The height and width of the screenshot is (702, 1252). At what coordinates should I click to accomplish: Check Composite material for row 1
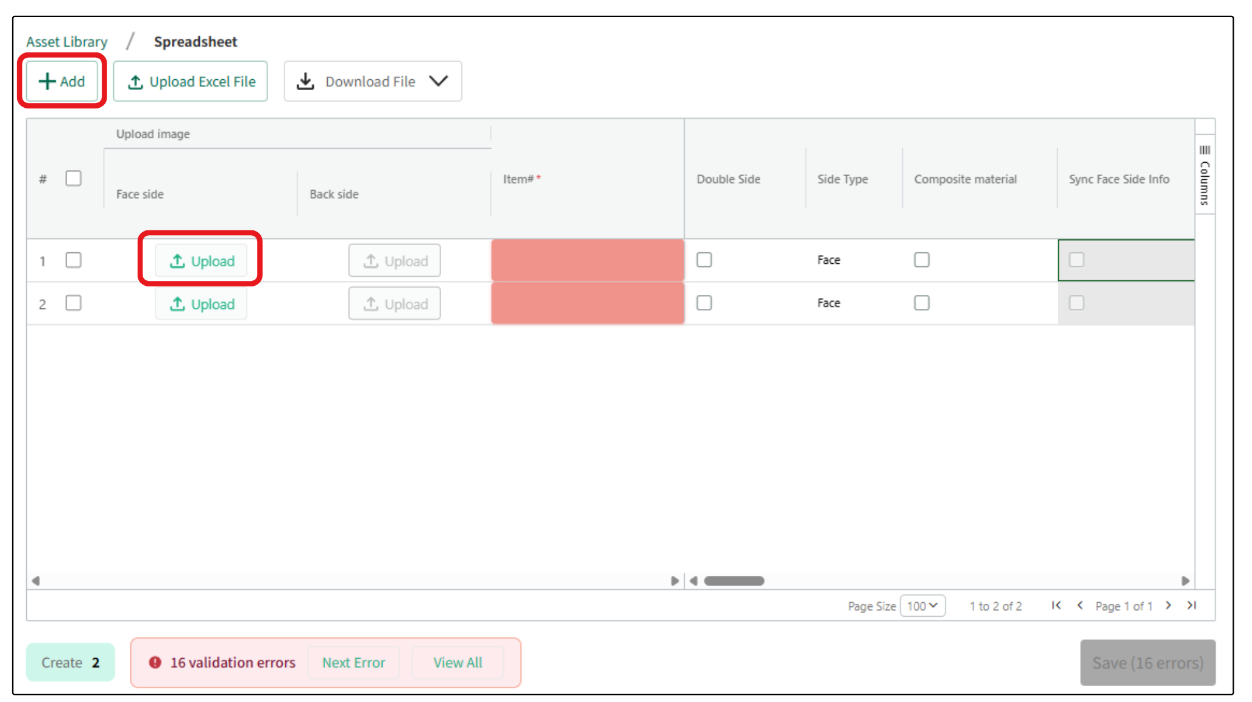[922, 260]
